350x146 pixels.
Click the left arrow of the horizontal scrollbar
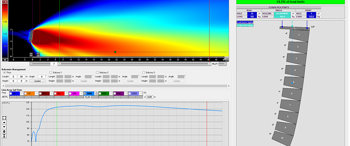coord(3,86)
